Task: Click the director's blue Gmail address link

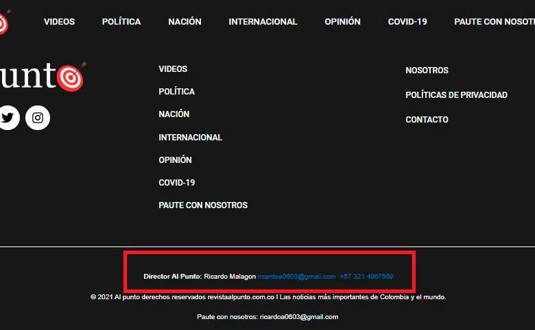Action: coord(297,277)
